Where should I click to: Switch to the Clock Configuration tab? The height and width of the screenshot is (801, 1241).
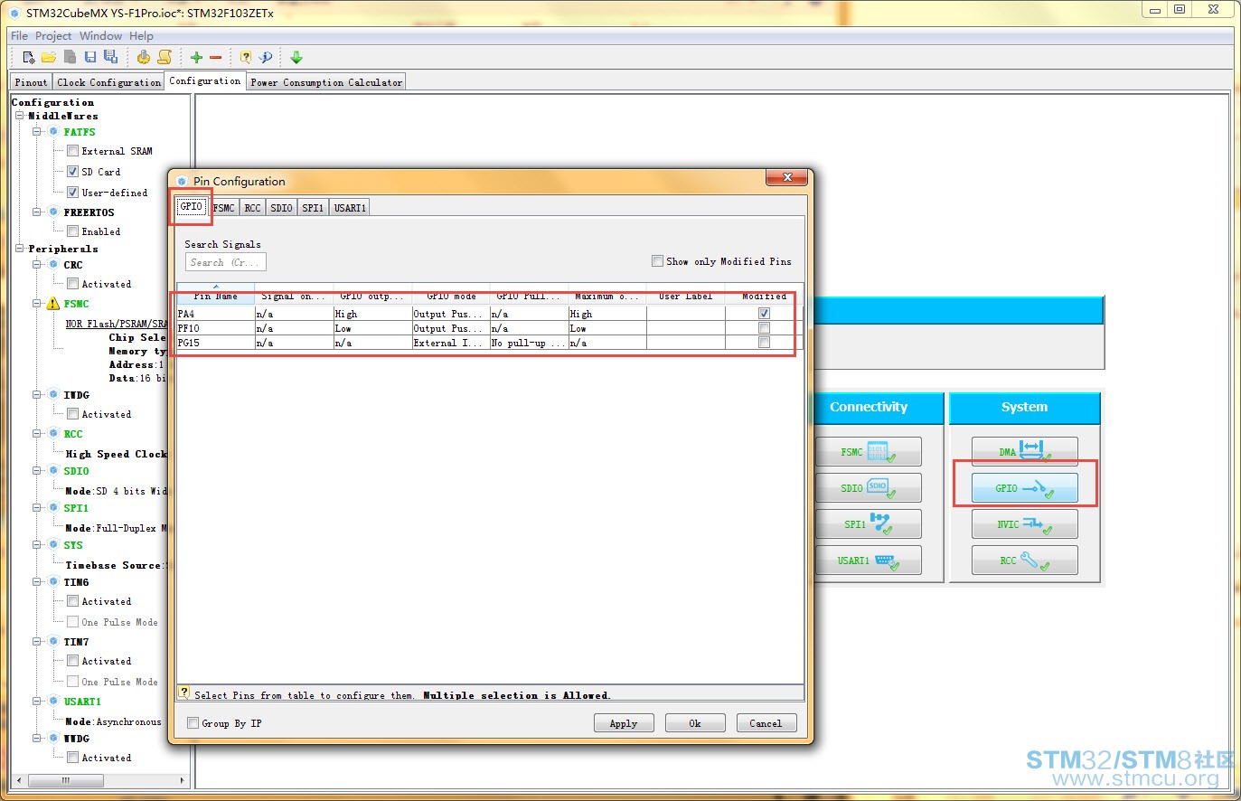(108, 82)
